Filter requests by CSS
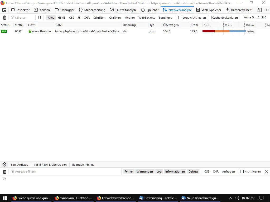 pyautogui.click(x=71, y=18)
